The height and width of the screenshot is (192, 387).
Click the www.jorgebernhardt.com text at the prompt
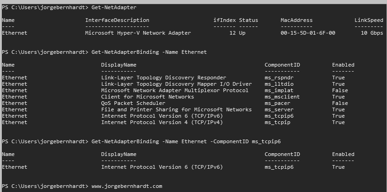point(127,187)
